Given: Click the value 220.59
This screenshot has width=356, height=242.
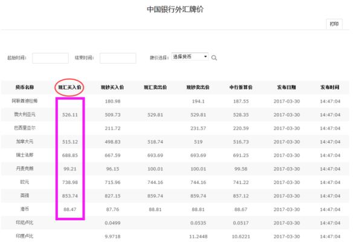Looking at the screenshot, I should pyautogui.click(x=241, y=128).
